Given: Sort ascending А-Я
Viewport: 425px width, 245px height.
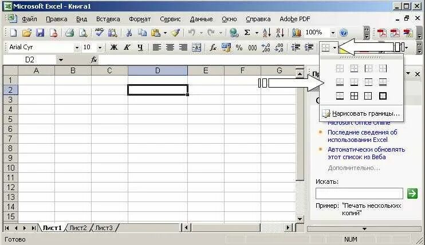Looking at the screenshot, I should (267, 33).
